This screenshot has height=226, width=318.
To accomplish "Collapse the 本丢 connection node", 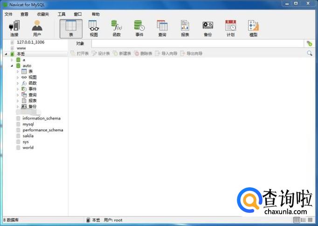I will [6, 54].
